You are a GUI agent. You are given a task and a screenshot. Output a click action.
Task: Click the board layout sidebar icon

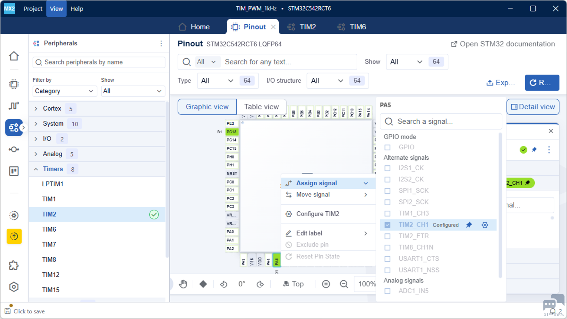point(14,171)
